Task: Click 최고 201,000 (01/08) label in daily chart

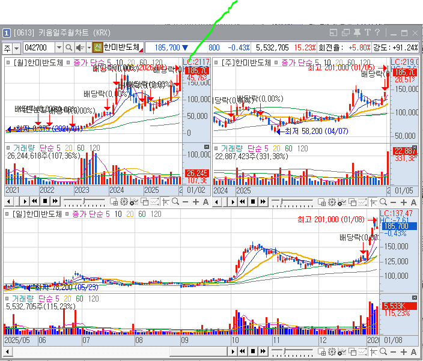Action: pyautogui.click(x=331, y=219)
